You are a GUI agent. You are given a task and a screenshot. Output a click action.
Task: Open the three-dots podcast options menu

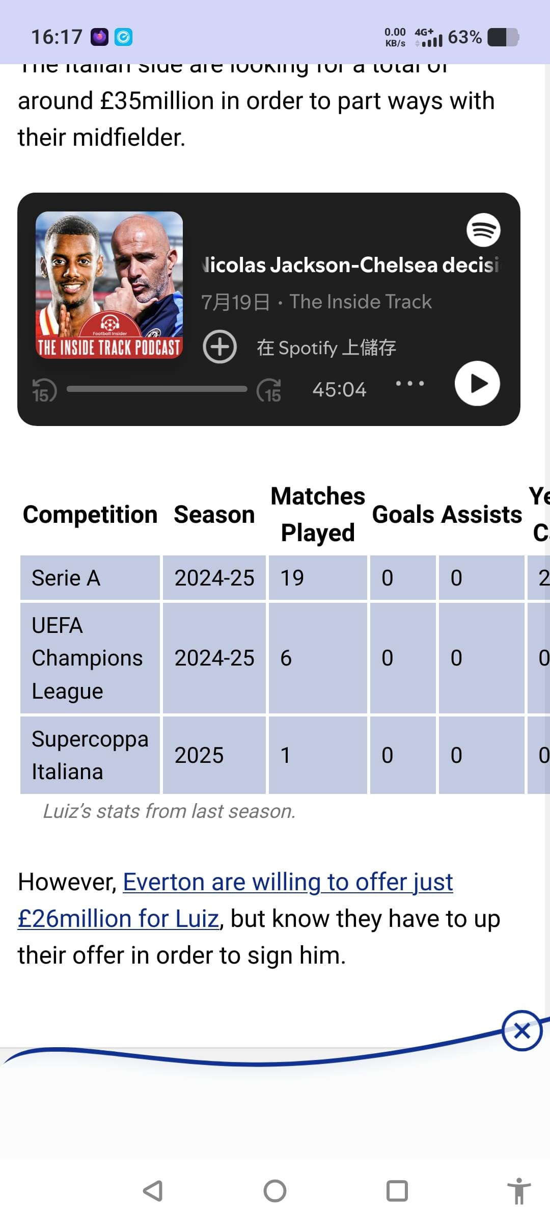(x=410, y=383)
